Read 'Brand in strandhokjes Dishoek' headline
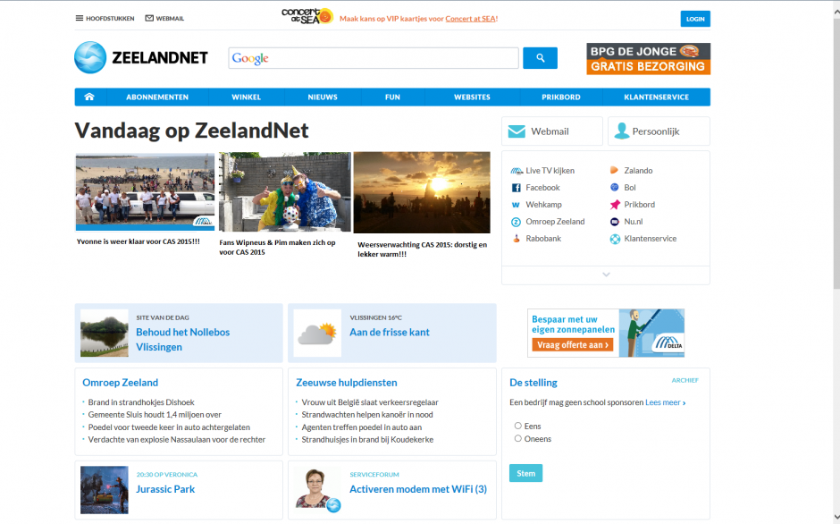The width and height of the screenshot is (840, 524). (141, 402)
